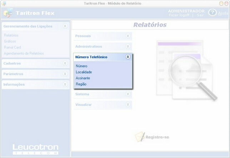Click the Taritron Flex logo icon in header
Viewport: 230px width, 158px height.
click(x=8, y=13)
